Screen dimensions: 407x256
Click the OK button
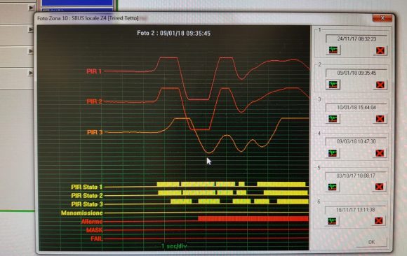371,242
